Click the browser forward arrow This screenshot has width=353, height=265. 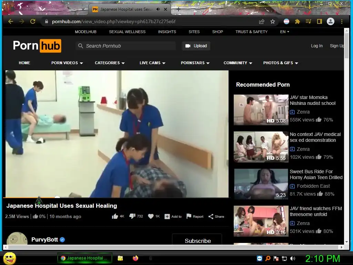pos(22,21)
